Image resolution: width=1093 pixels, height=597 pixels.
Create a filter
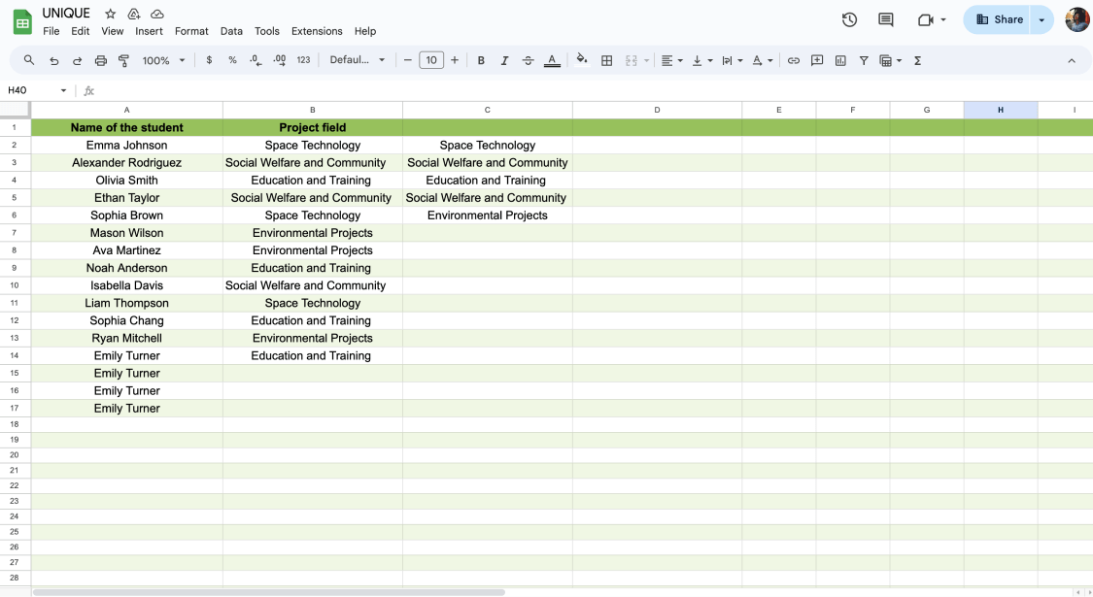tap(864, 60)
